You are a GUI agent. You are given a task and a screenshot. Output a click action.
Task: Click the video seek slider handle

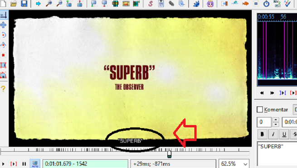click(169, 154)
